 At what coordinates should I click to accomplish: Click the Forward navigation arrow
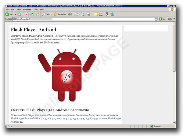tap(19, 14)
